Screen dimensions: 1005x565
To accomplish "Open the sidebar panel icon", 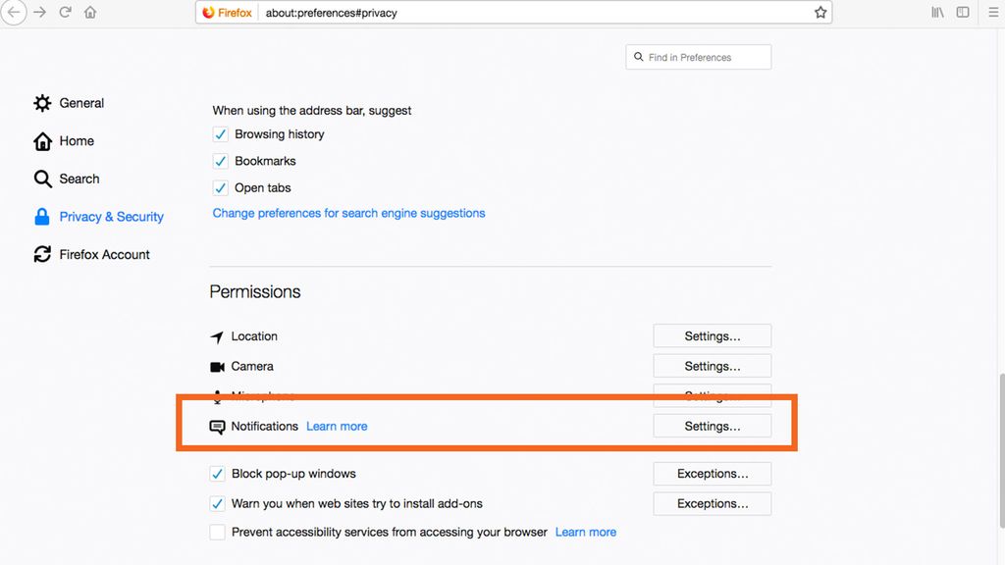I will 963,12.
